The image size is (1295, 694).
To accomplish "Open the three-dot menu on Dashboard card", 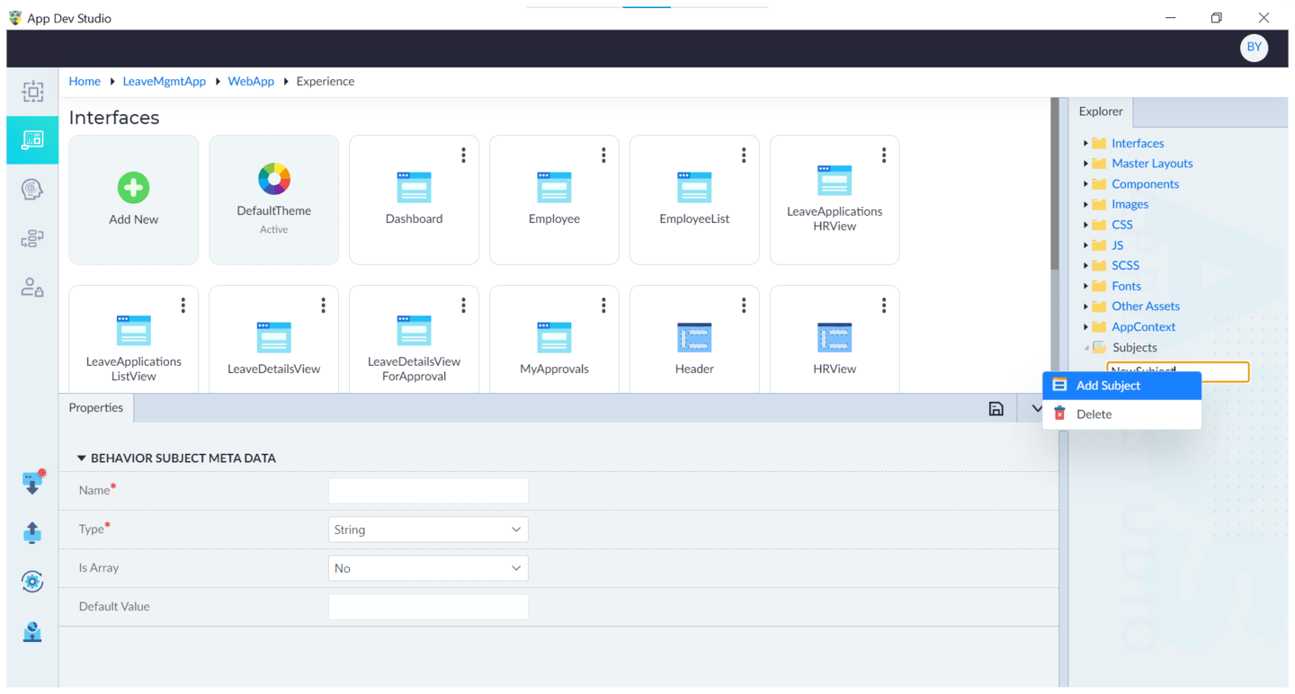I will tap(464, 156).
